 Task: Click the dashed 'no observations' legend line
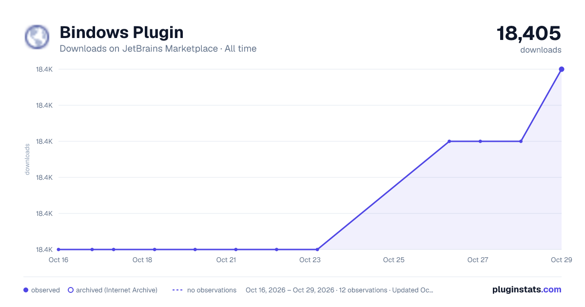[177, 290]
